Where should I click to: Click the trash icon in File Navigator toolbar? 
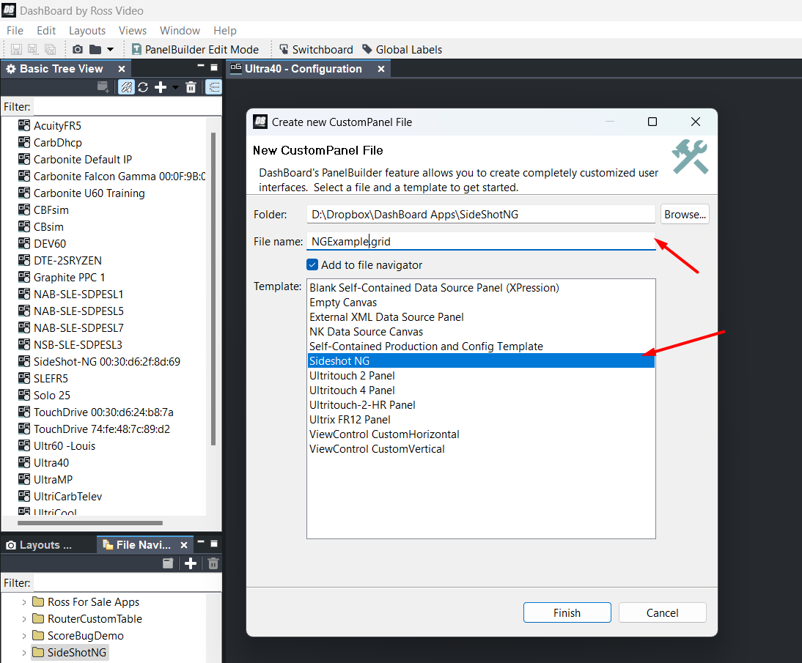click(213, 563)
